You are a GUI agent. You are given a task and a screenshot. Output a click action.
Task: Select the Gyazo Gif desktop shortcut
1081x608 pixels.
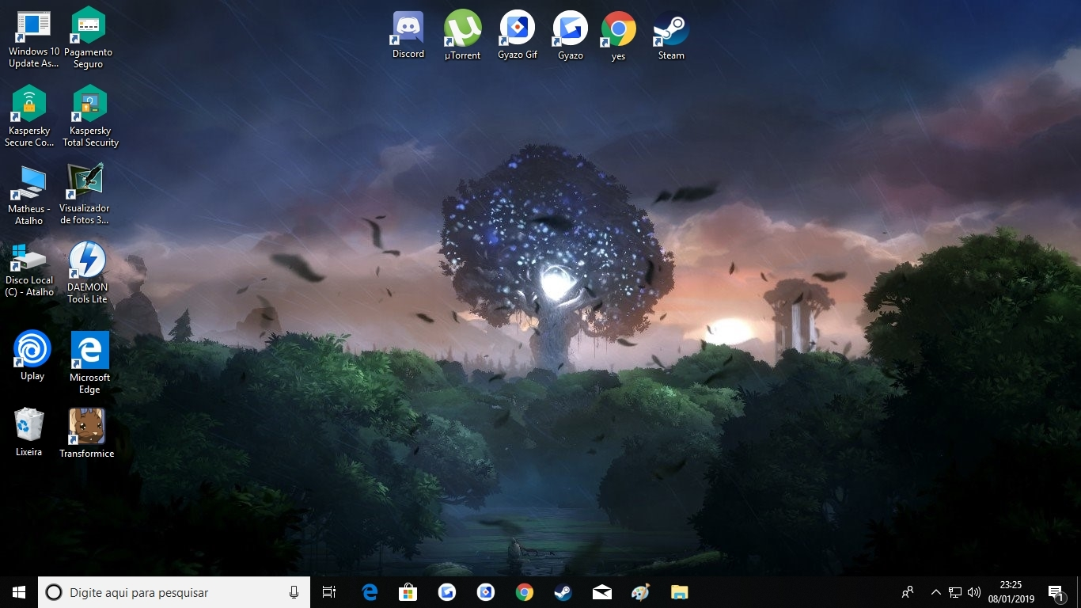point(517,35)
